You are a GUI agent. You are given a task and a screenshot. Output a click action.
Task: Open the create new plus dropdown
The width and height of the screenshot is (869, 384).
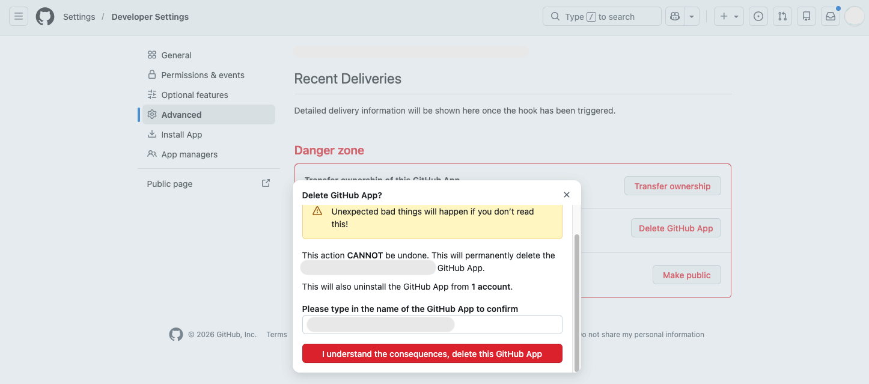[x=729, y=16]
